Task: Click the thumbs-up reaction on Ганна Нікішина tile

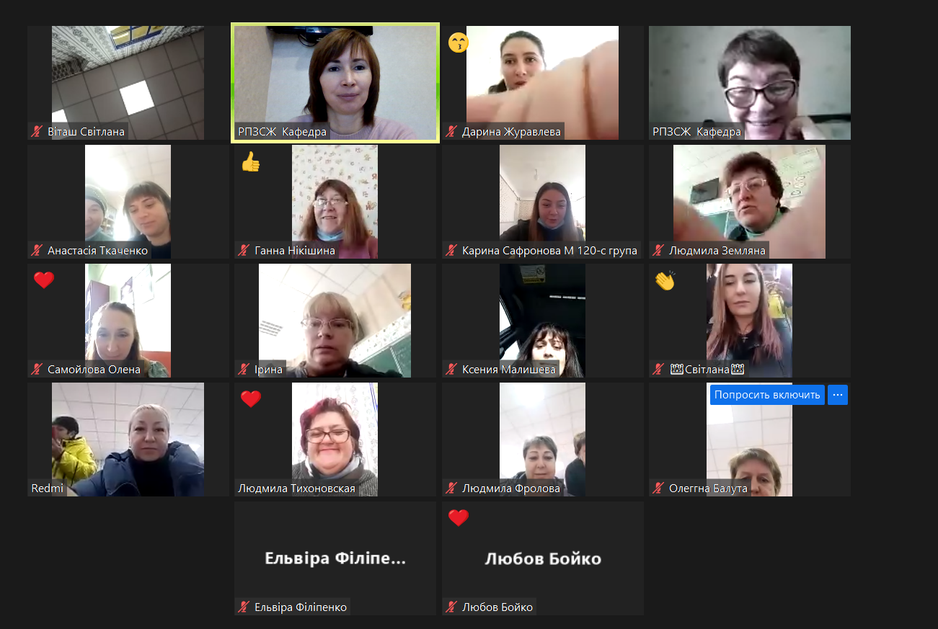Action: 250,161
